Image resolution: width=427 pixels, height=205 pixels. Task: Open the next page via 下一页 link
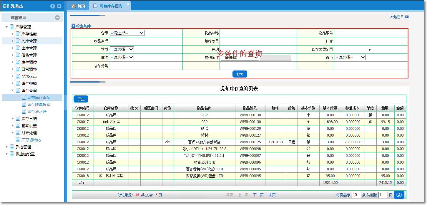(x=258, y=194)
